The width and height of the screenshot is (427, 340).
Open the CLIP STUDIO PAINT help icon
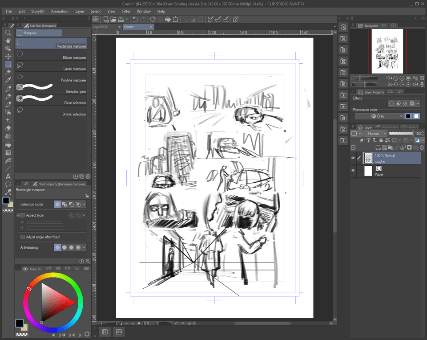pos(235,19)
